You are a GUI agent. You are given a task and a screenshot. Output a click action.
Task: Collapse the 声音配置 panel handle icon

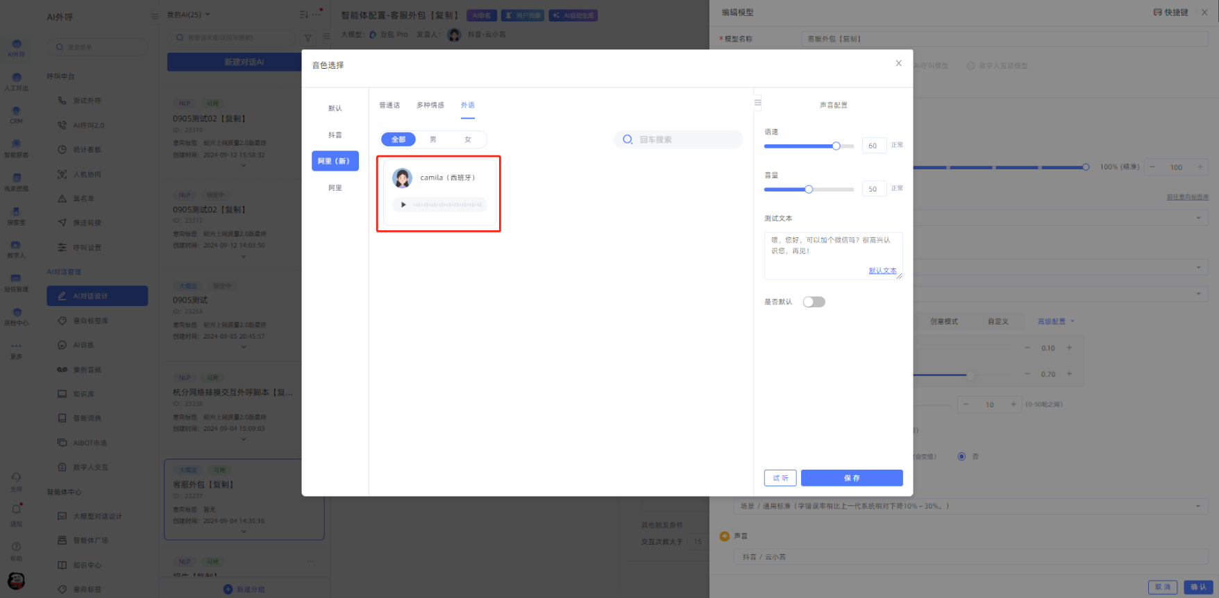pos(757,103)
